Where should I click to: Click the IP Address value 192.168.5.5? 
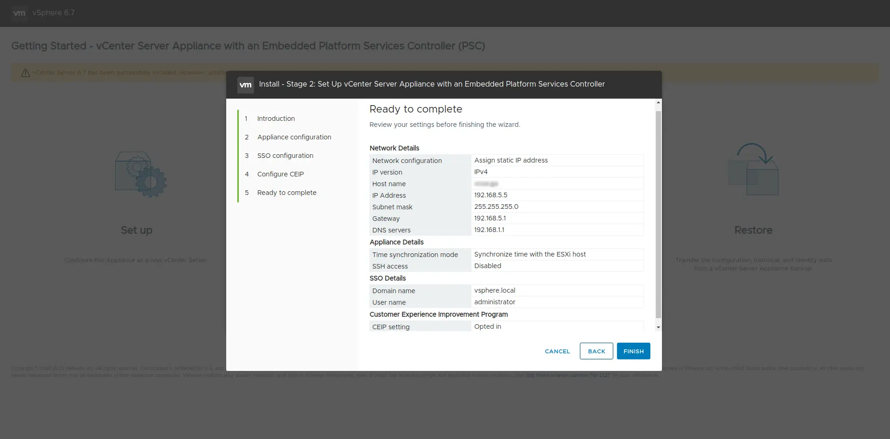click(490, 195)
